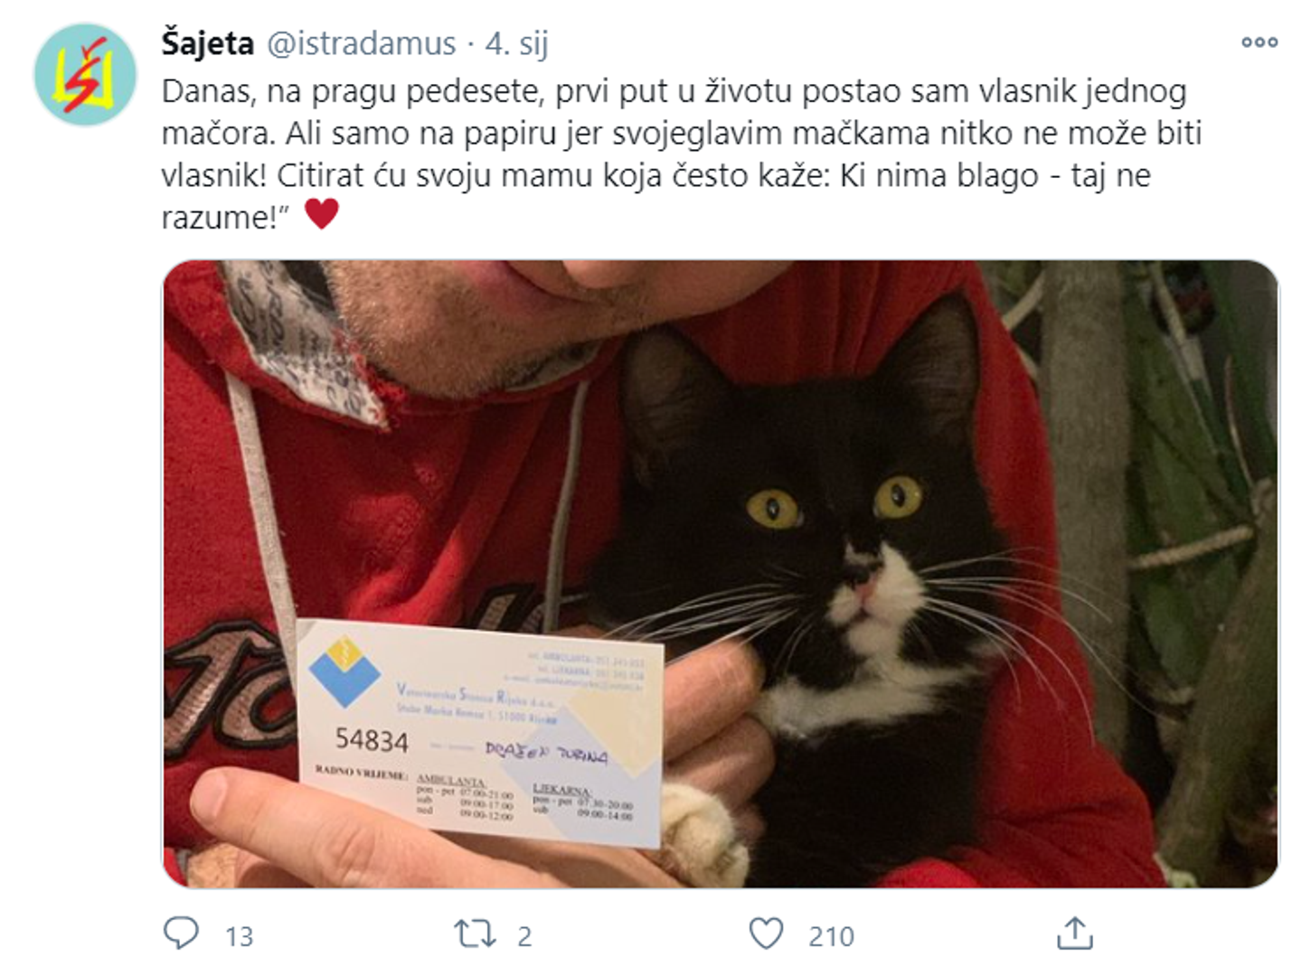Image resolution: width=1311 pixels, height=976 pixels.
Task: Click the quoted line Ki nima blago
Action: click(995, 175)
